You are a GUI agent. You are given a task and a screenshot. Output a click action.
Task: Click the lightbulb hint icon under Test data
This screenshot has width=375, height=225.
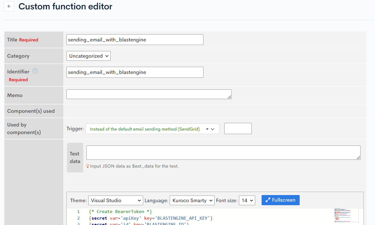point(88,166)
